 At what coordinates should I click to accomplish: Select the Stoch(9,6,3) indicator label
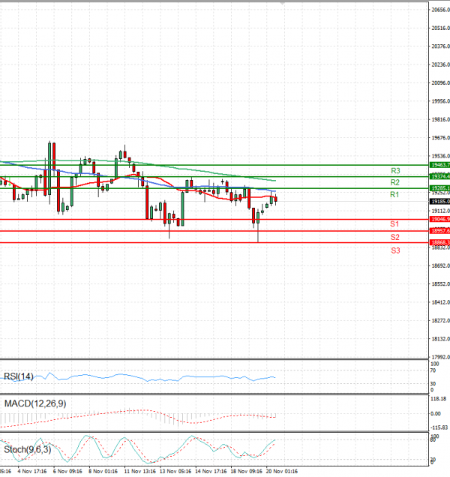28,449
